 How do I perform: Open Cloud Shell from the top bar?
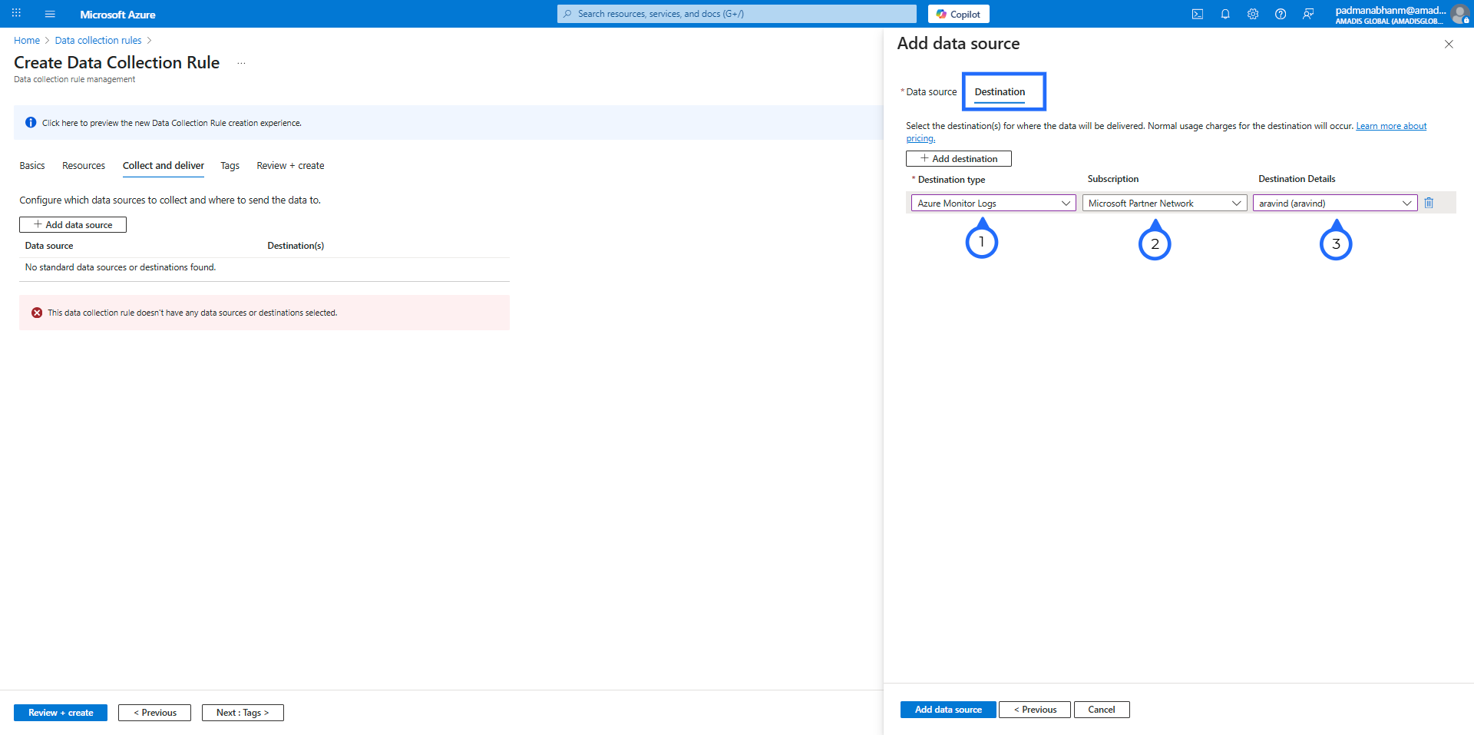1197,14
